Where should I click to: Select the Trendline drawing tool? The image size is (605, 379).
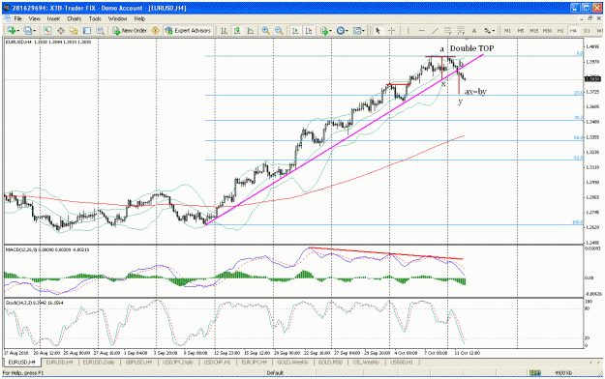click(x=435, y=31)
